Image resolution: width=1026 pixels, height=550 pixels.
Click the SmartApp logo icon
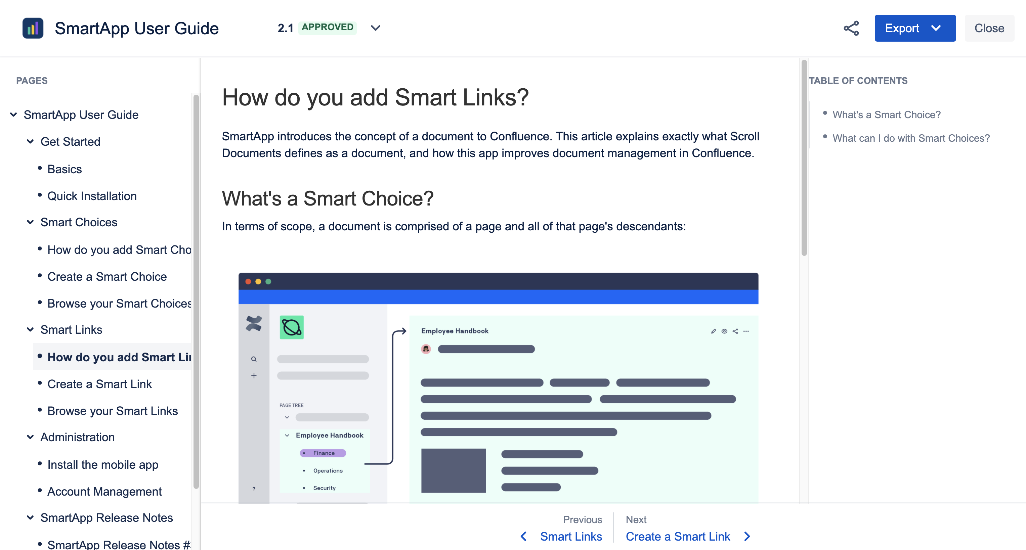(x=33, y=28)
